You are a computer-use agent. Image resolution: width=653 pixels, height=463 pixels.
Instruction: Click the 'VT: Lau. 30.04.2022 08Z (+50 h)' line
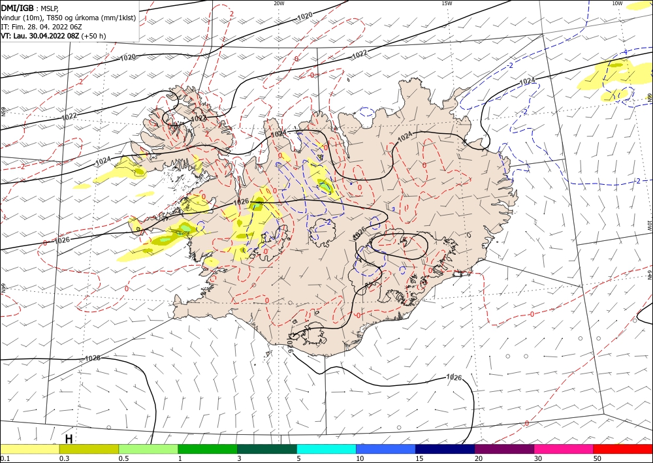(54, 36)
